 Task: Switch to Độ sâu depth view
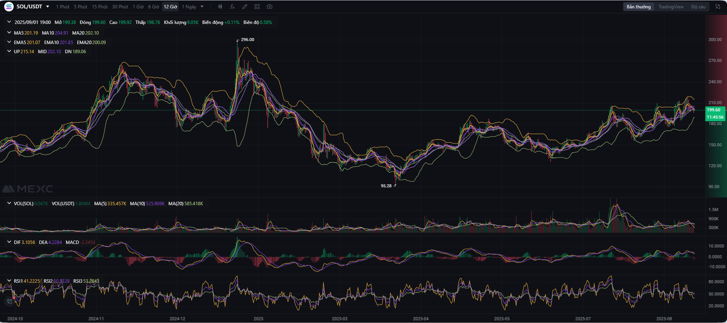tap(698, 6)
